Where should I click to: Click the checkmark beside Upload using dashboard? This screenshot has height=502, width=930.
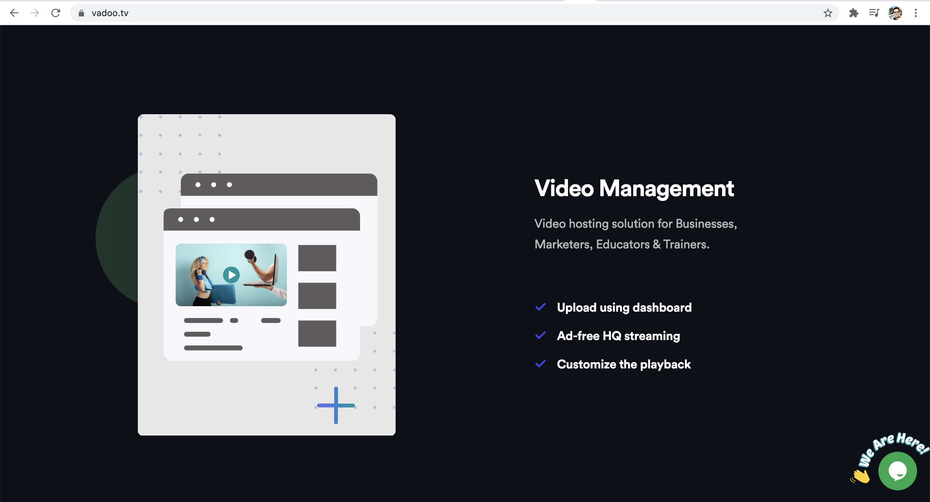click(x=541, y=307)
